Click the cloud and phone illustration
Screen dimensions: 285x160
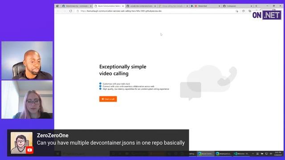[208, 83]
